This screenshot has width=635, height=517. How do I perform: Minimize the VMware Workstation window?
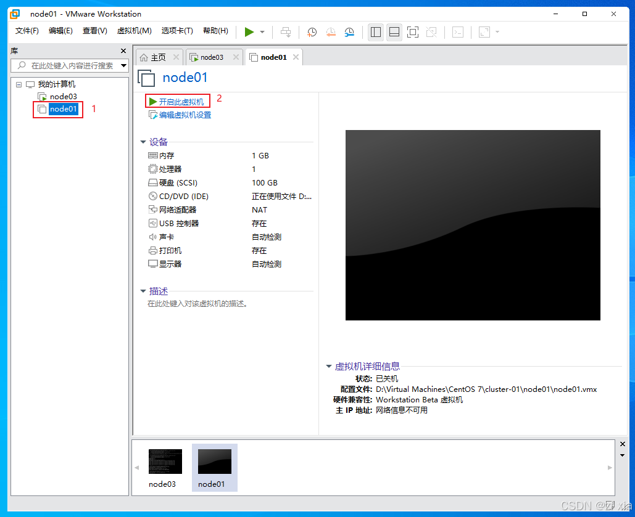[555, 14]
